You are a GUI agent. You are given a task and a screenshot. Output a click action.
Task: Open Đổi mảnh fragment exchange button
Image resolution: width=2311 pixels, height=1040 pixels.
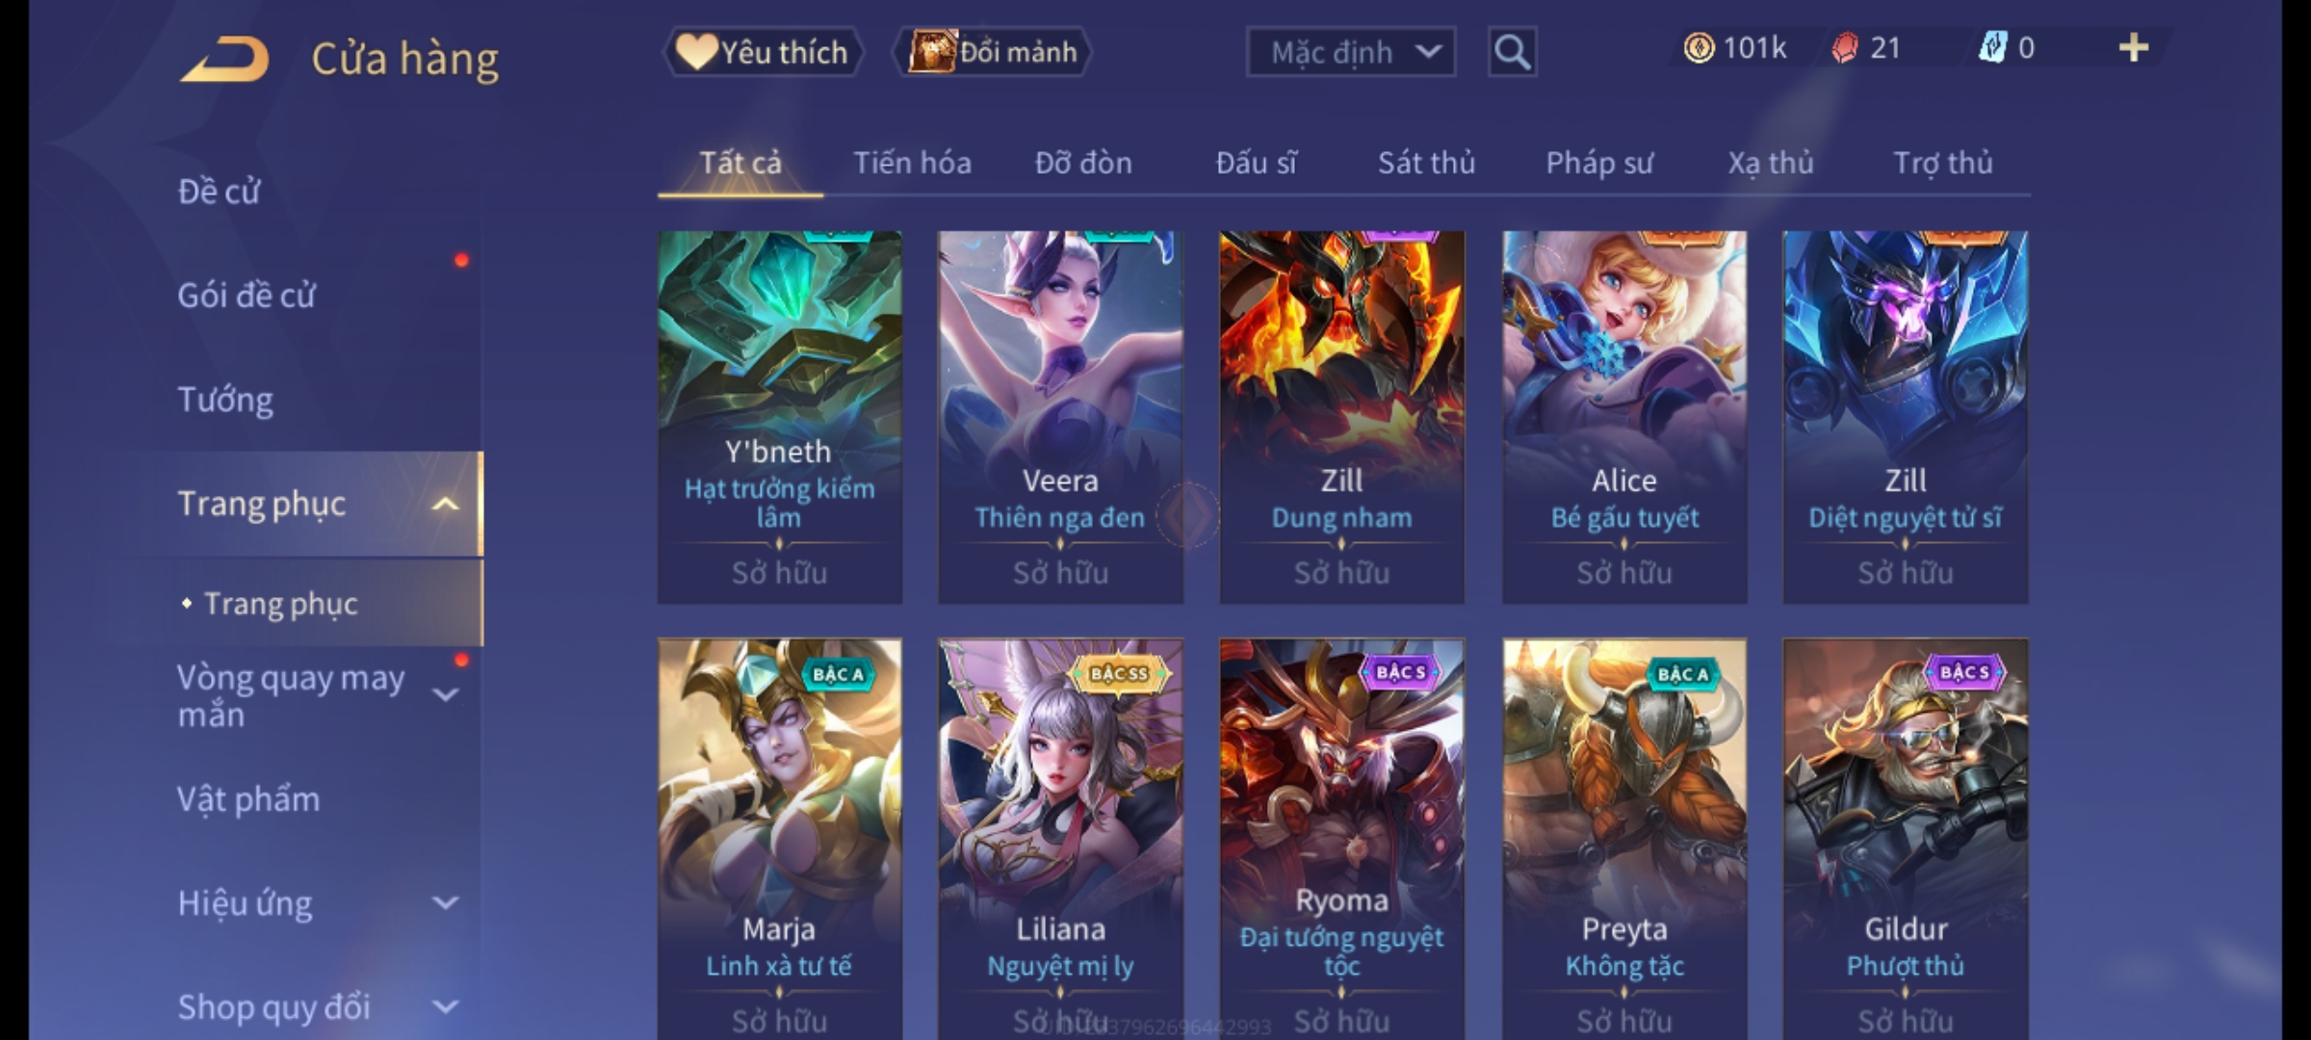click(993, 52)
